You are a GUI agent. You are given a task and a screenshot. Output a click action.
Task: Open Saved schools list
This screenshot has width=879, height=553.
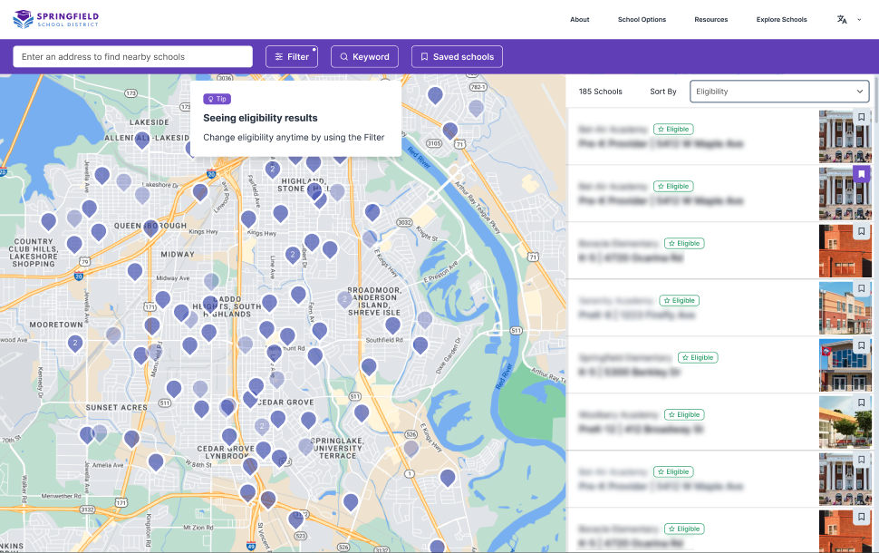[x=457, y=56]
